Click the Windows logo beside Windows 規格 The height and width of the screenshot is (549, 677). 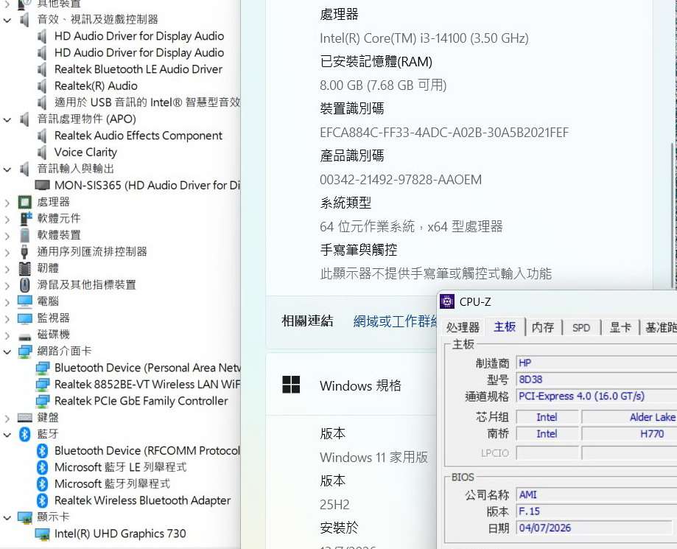pos(291,385)
